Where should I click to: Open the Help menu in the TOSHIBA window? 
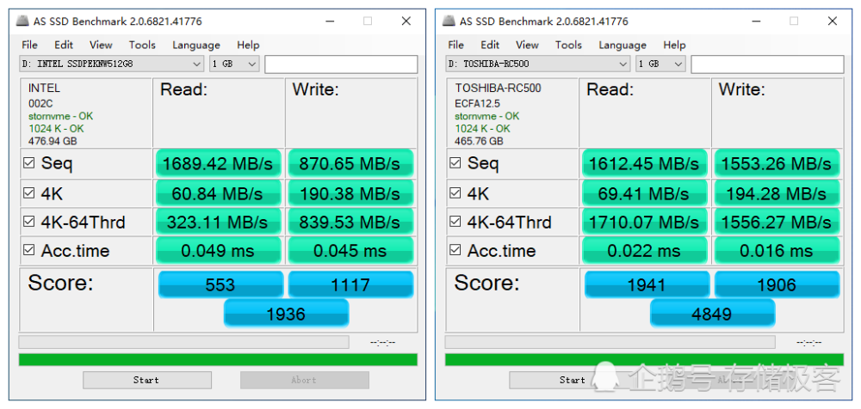click(674, 45)
